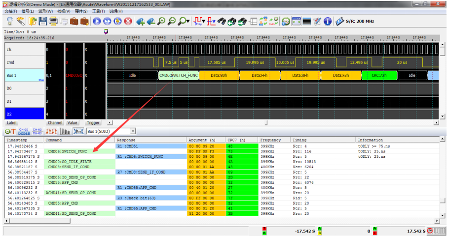
Task: Toggle the gray bar statistics icon
Action: pyautogui.click(x=65, y=131)
